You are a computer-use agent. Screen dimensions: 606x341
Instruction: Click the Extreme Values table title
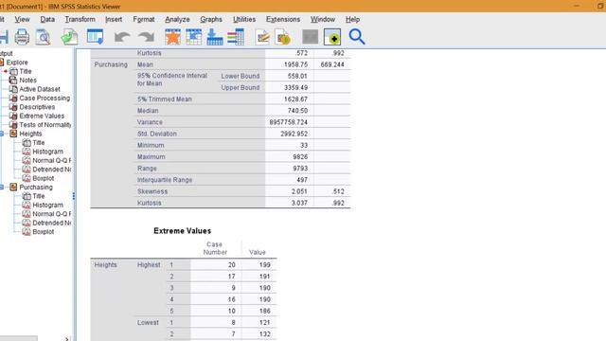[x=183, y=231]
